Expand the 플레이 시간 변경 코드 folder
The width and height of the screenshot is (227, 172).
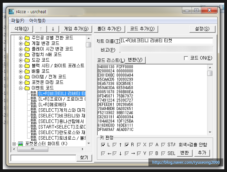pos(21,49)
